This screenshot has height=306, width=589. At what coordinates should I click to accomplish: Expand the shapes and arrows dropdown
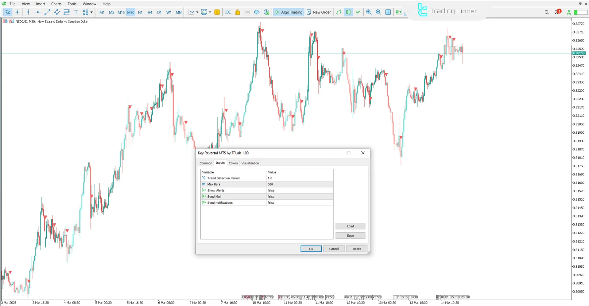pyautogui.click(x=91, y=12)
